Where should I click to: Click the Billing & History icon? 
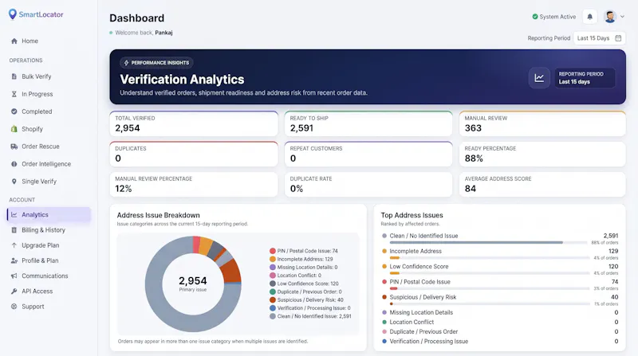[x=14, y=230]
